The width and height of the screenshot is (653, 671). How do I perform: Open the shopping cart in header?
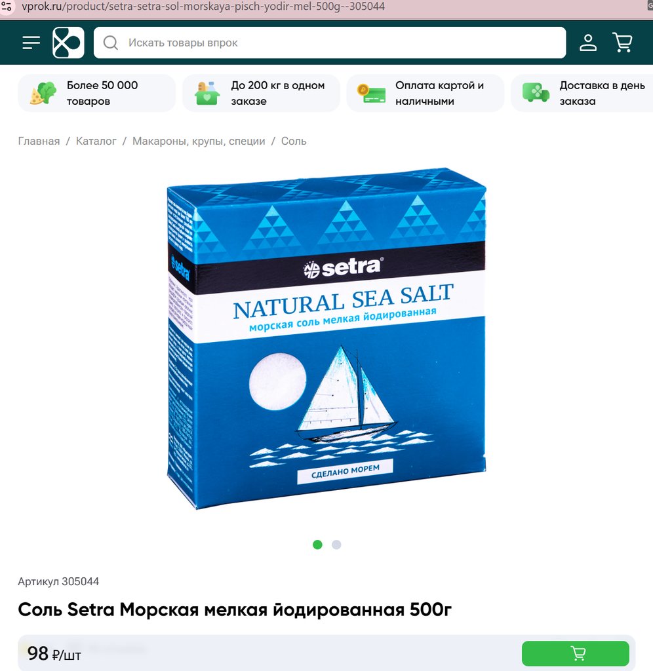pos(623,43)
